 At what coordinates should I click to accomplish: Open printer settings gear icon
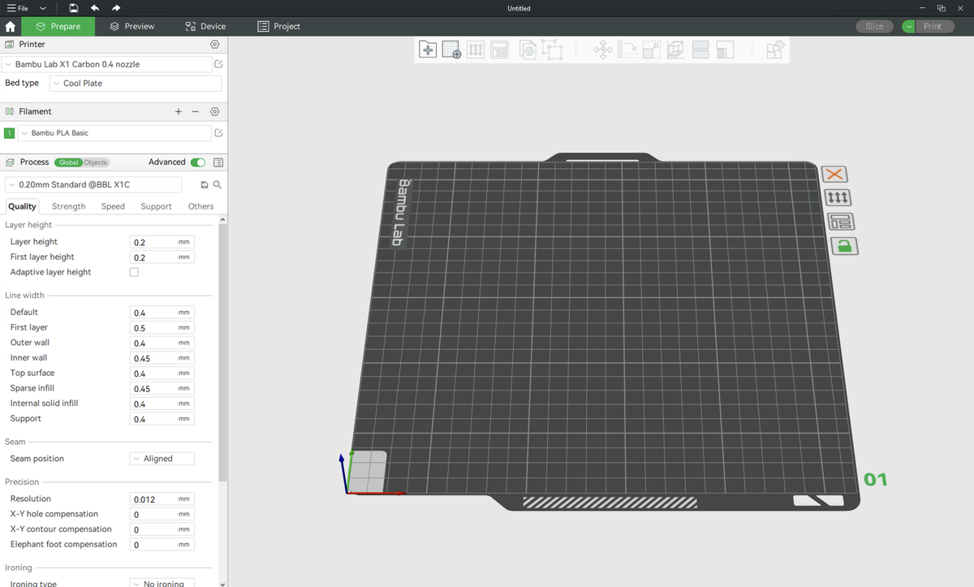point(215,45)
